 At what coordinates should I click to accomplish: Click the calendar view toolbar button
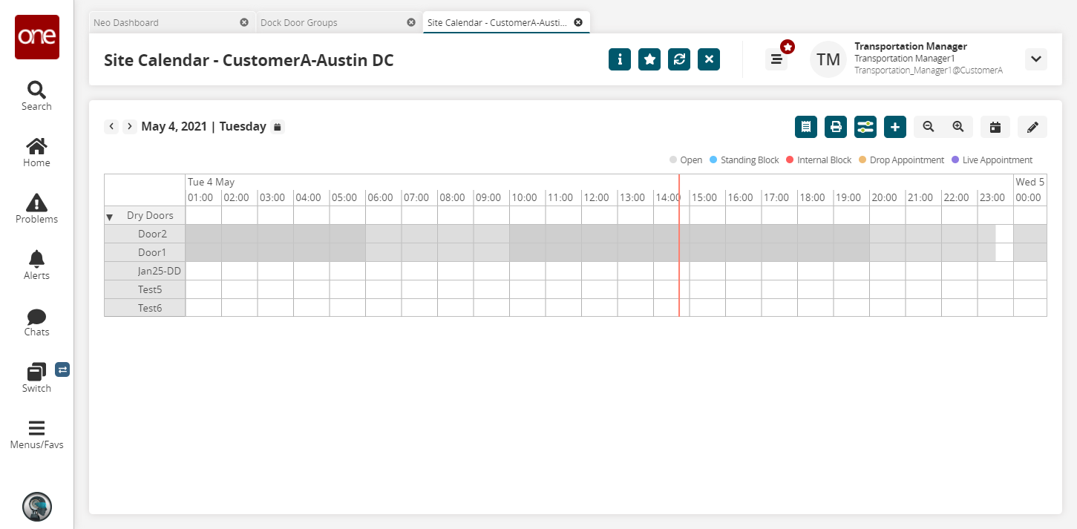point(995,127)
